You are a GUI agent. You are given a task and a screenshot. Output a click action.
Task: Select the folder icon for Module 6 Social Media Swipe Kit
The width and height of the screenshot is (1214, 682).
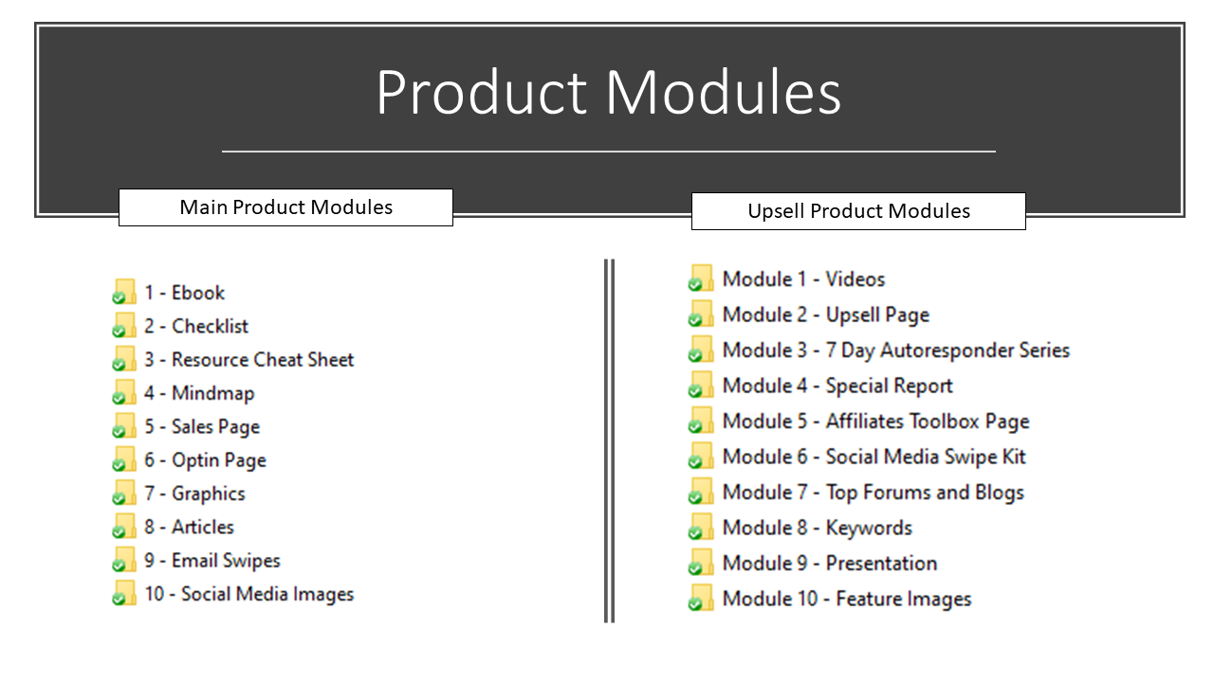[701, 456]
